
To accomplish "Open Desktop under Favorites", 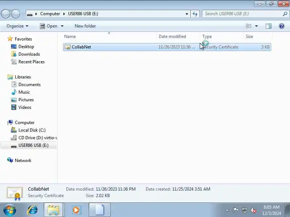I will point(26,47).
